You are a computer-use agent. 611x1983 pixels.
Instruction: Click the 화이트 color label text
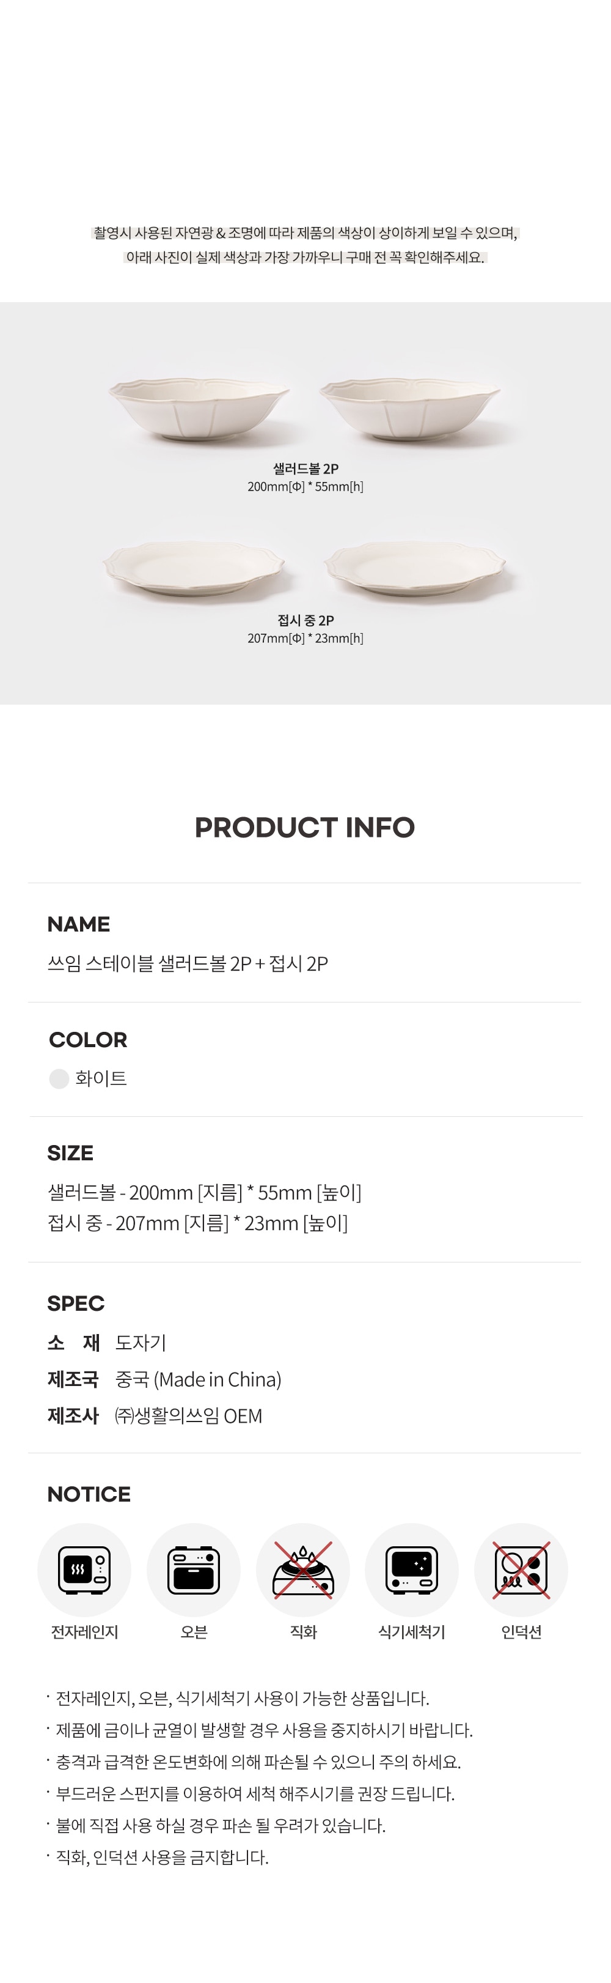101,1078
